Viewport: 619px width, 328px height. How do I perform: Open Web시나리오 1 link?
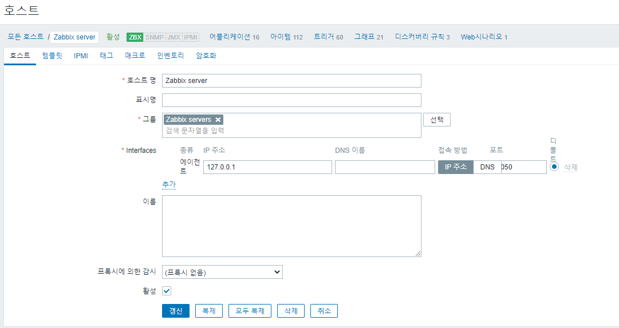[484, 37]
